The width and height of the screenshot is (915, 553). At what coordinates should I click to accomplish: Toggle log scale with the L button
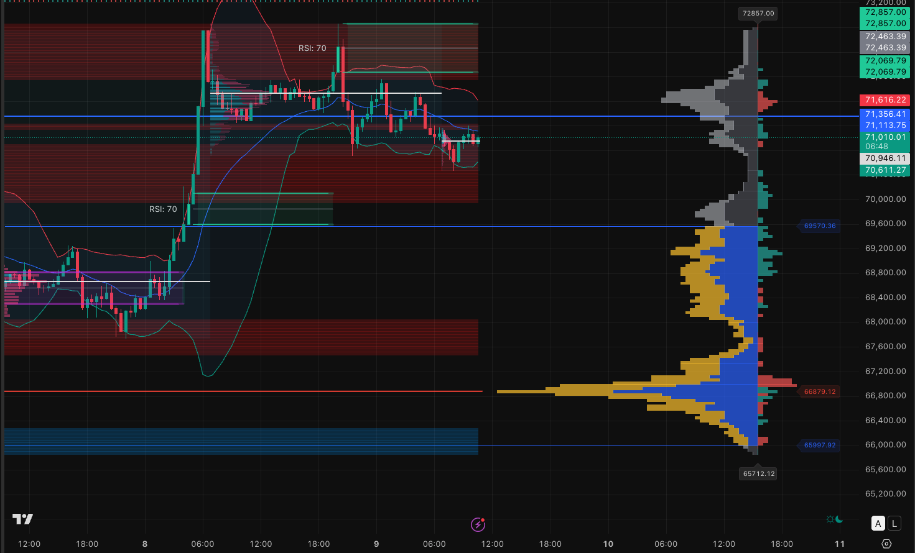[x=894, y=523]
